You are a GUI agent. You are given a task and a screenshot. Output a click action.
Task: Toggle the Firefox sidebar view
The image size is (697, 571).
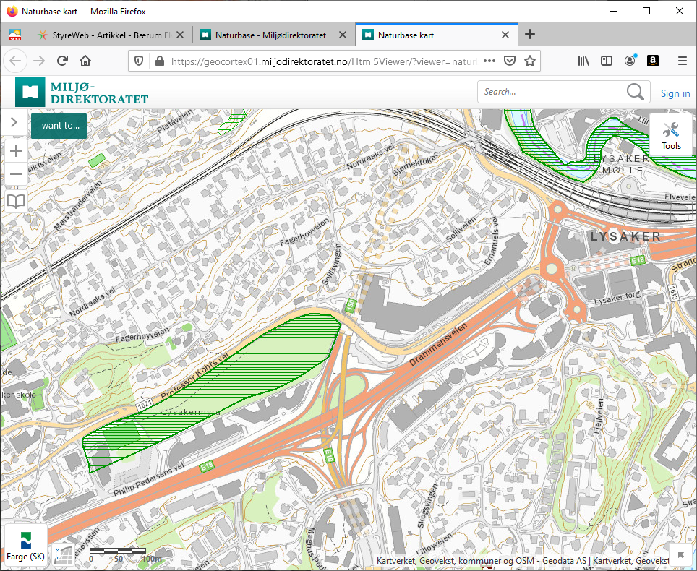tap(607, 61)
